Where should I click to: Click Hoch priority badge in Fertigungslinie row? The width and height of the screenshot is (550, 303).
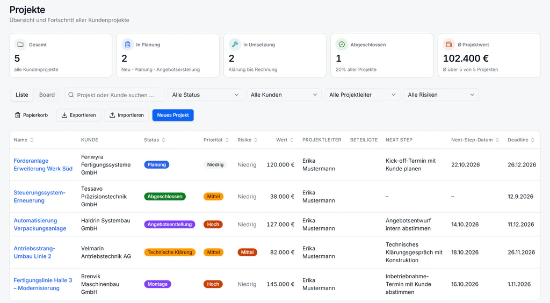[213, 284]
